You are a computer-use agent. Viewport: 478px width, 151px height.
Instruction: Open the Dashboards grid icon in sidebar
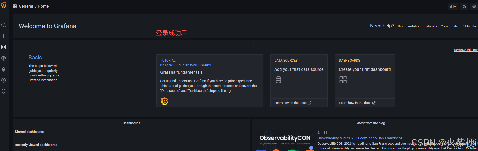tap(4, 47)
